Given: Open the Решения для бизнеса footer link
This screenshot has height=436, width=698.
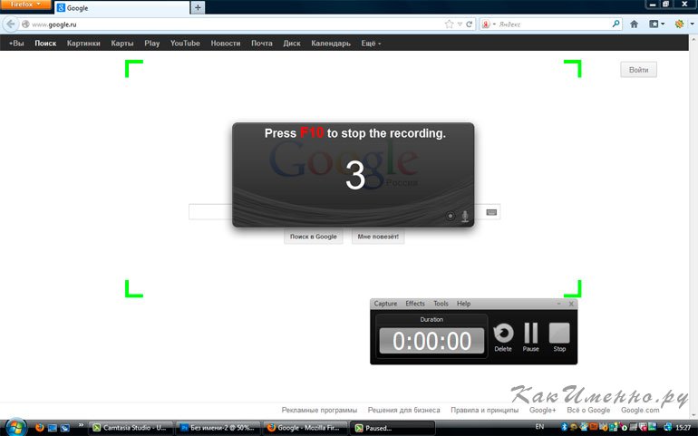Looking at the screenshot, I should tap(403, 410).
